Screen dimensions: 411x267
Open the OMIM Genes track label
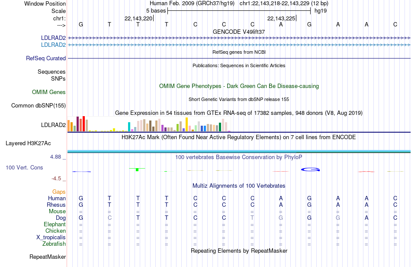pos(49,92)
